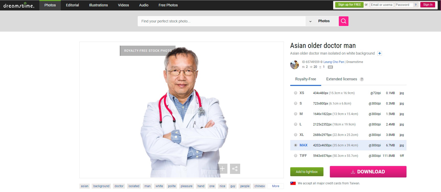Click the background keyword tag
441x192 pixels.
[101, 186]
